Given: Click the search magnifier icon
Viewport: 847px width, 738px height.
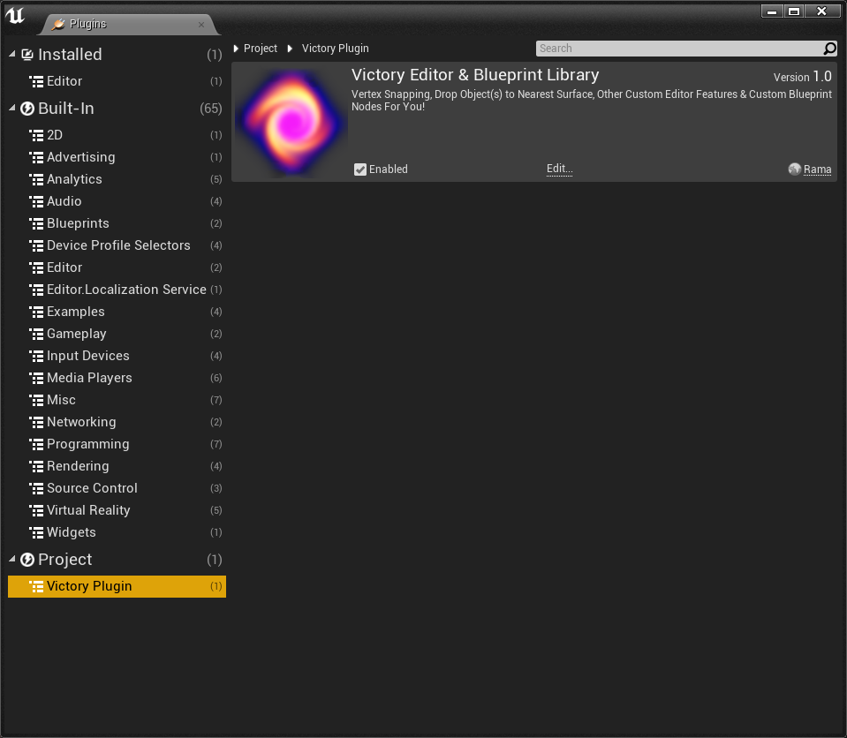Looking at the screenshot, I should point(829,49).
